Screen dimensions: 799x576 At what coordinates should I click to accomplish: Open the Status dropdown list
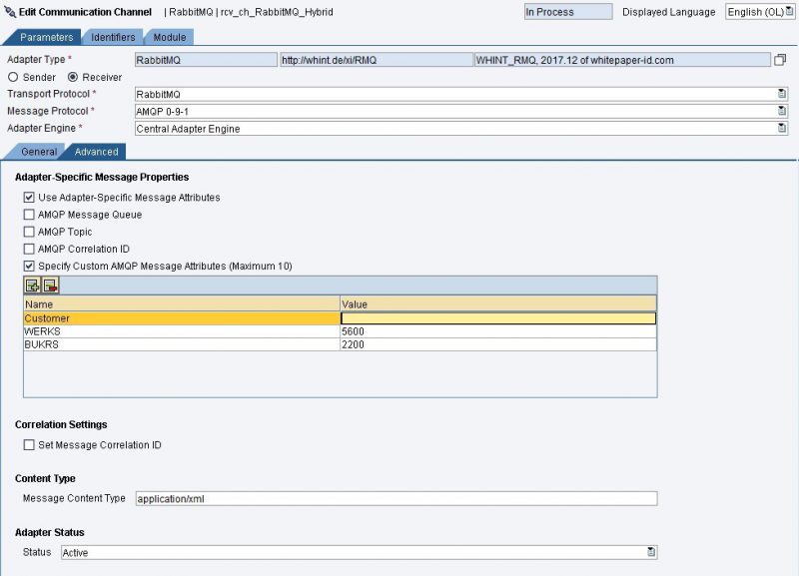[x=651, y=552]
